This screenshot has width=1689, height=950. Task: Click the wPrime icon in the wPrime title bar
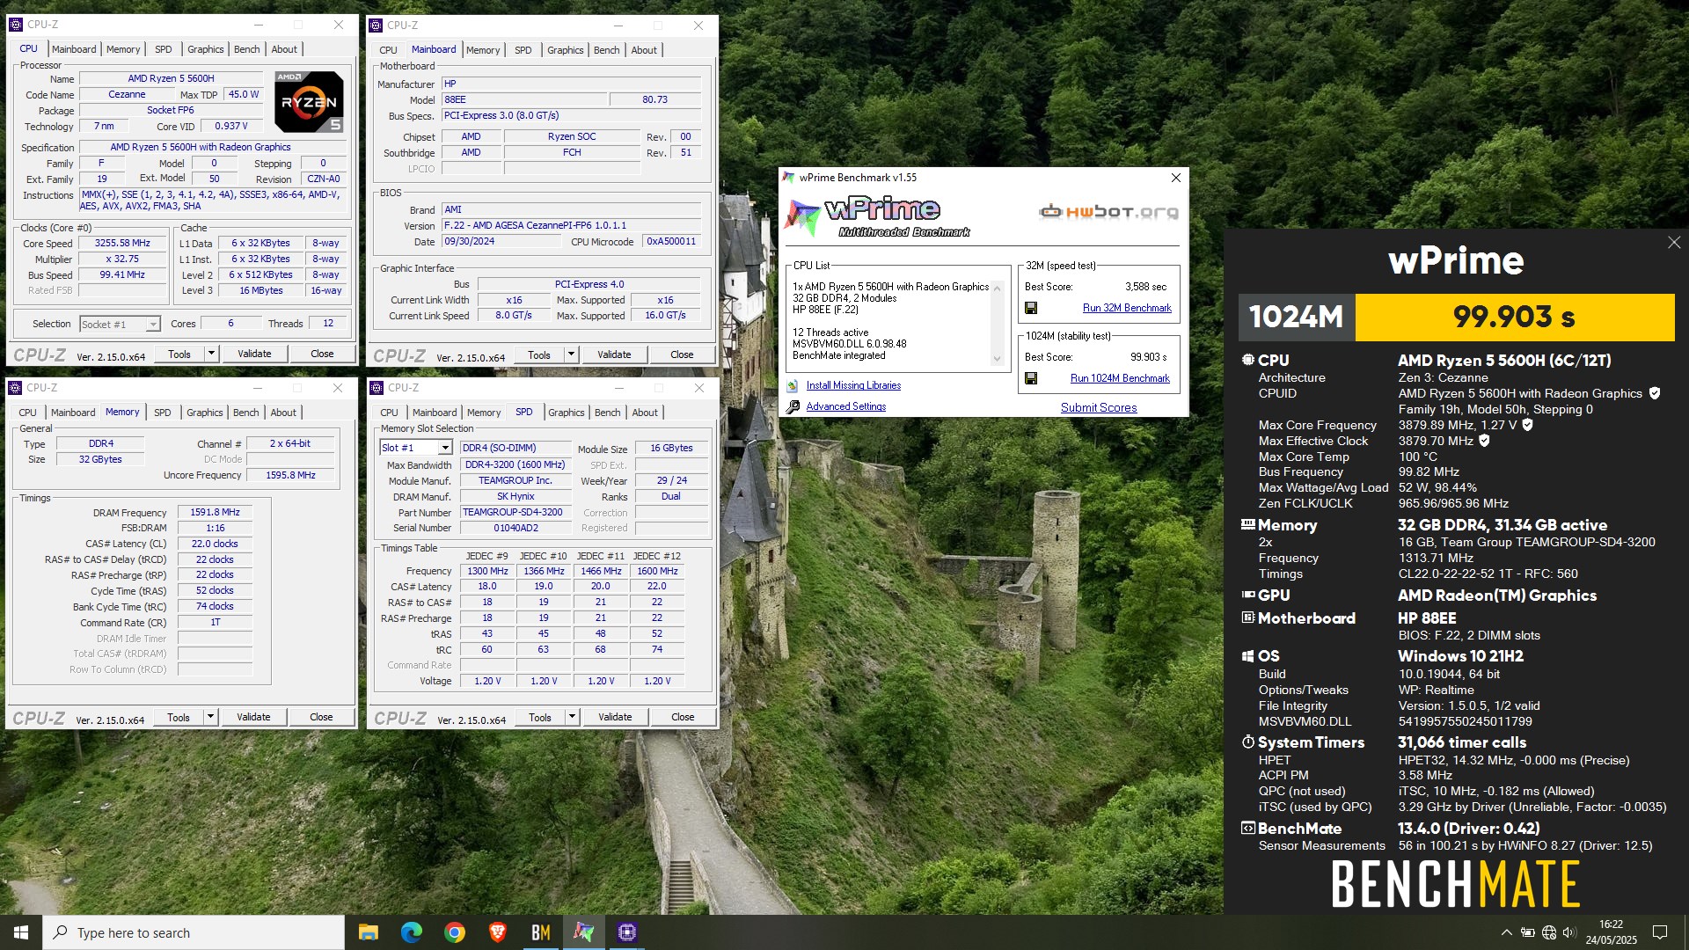click(789, 178)
